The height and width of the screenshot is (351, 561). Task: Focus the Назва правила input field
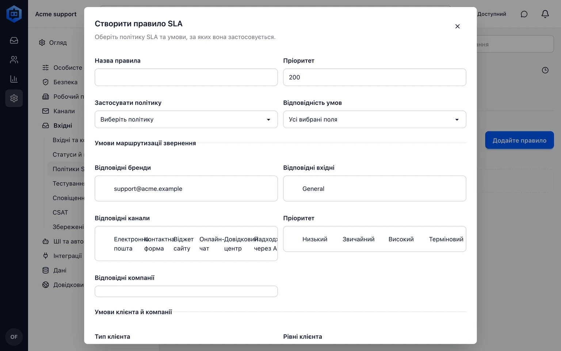point(186,77)
